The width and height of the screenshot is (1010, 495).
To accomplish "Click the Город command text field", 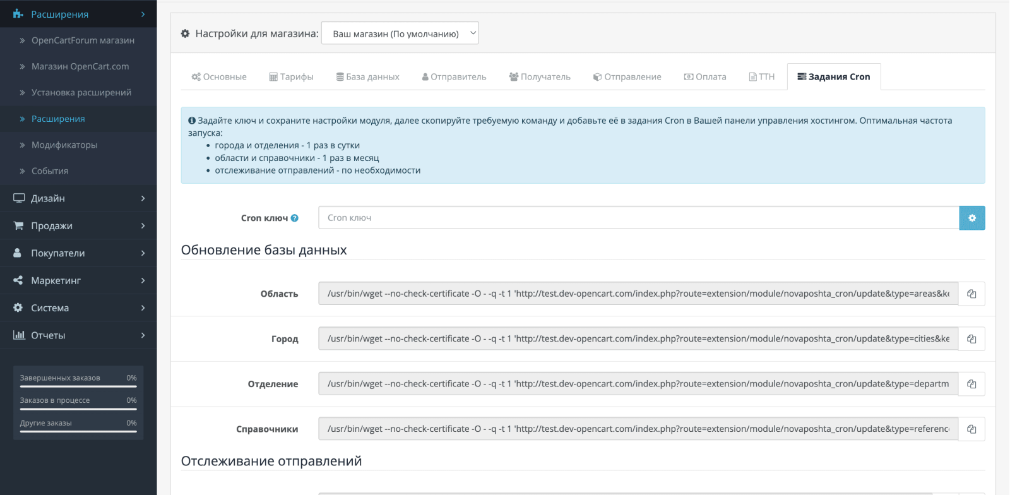I will coord(638,339).
